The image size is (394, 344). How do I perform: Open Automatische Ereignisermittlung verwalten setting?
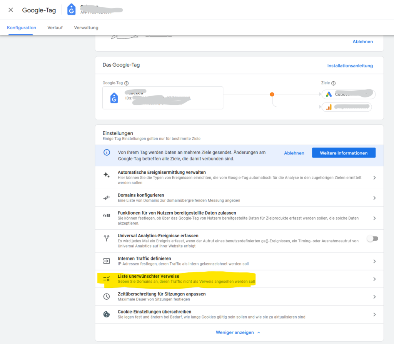pyautogui.click(x=239, y=178)
